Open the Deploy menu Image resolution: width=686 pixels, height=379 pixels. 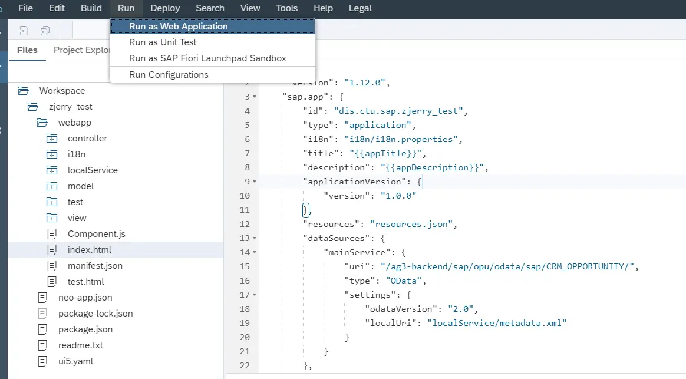coord(165,8)
